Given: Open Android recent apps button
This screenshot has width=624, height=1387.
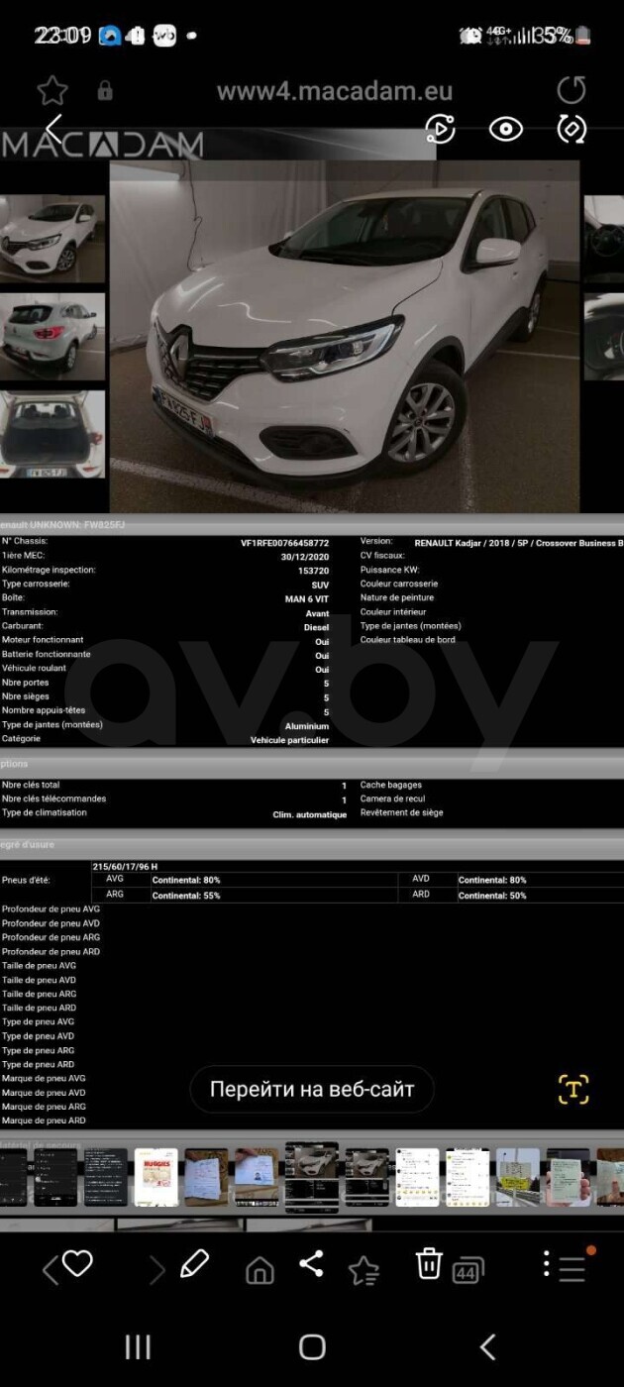Looking at the screenshot, I should (x=138, y=1346).
